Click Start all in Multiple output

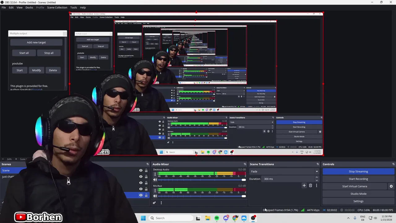coord(24,53)
